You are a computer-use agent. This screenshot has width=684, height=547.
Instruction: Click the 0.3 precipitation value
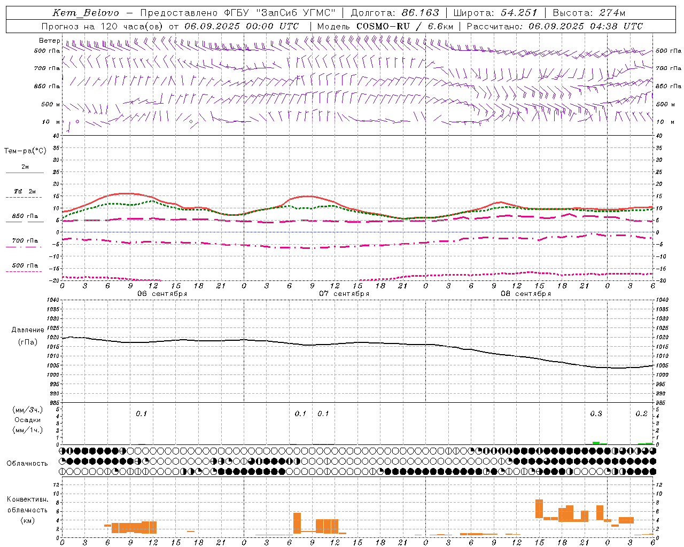coord(596,414)
